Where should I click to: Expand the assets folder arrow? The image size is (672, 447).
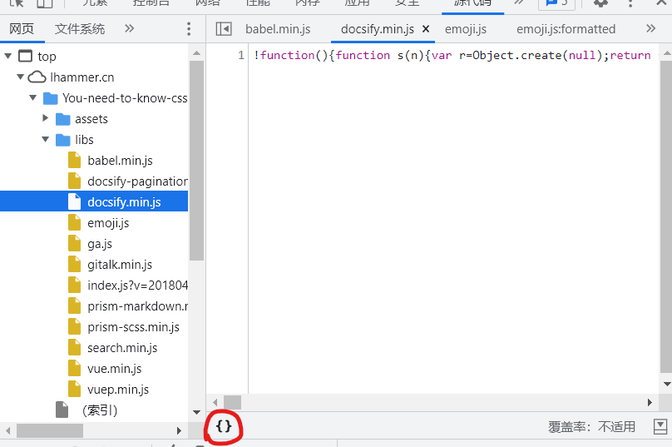pos(46,119)
